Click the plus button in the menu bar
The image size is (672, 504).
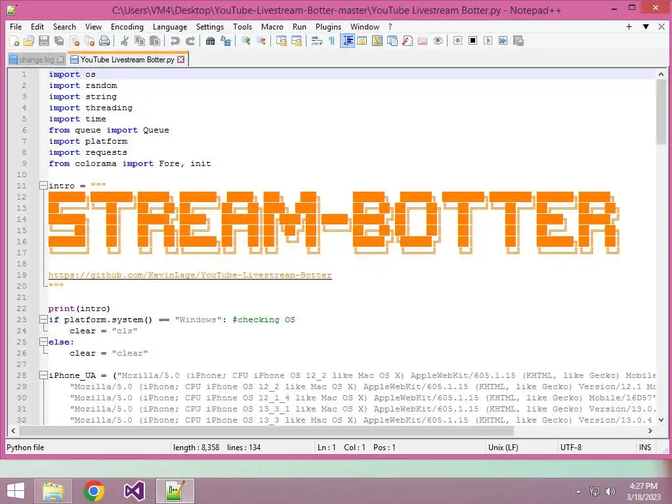[629, 26]
